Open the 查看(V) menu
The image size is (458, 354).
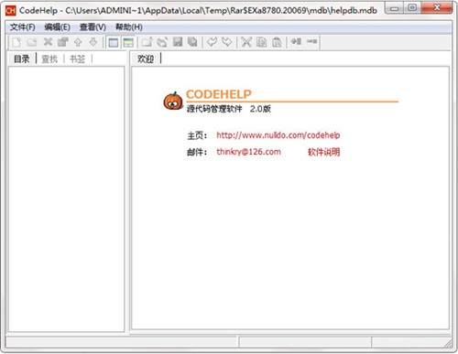coord(93,27)
